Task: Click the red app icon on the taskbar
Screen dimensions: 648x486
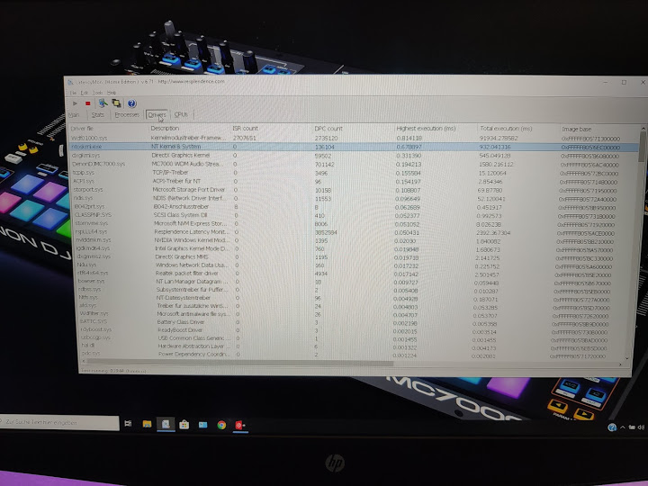Action: click(240, 425)
